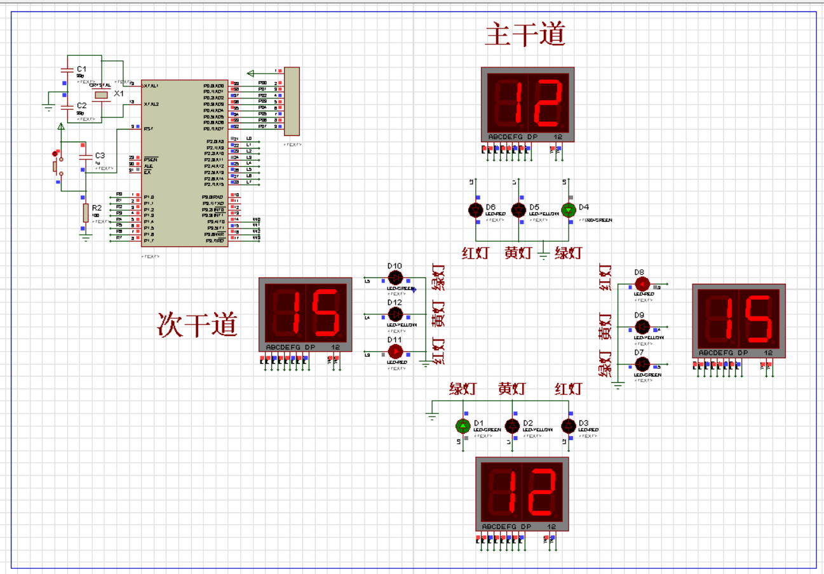Click the ground symbol below LED D7's bus wire
The width and height of the screenshot is (824, 574).
pos(618,384)
